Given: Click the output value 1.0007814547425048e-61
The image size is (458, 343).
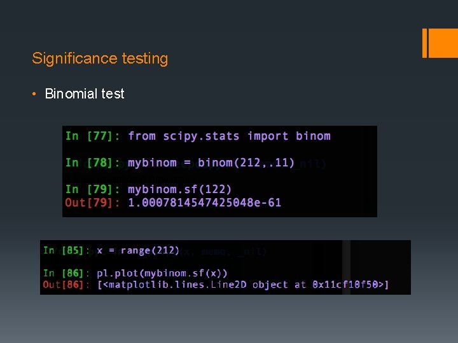Looking at the screenshot, I should (204, 203).
